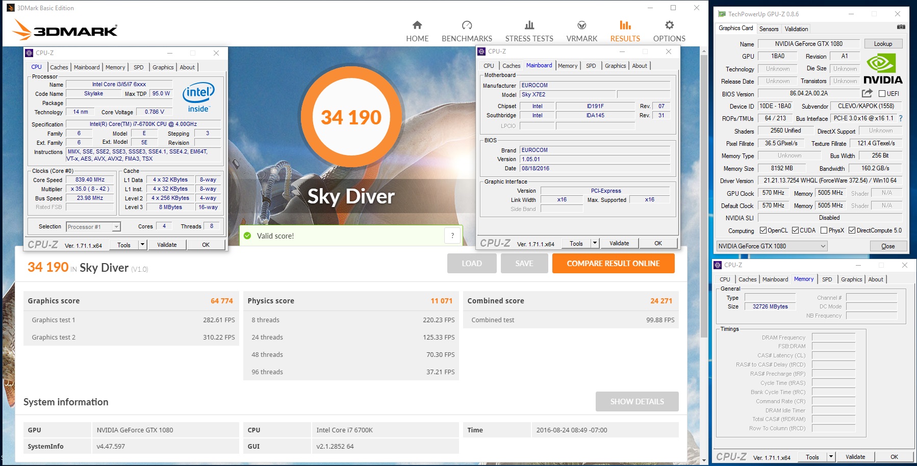Click the Lookup button in GPU-Z
The height and width of the screenshot is (466, 917).
(x=883, y=44)
